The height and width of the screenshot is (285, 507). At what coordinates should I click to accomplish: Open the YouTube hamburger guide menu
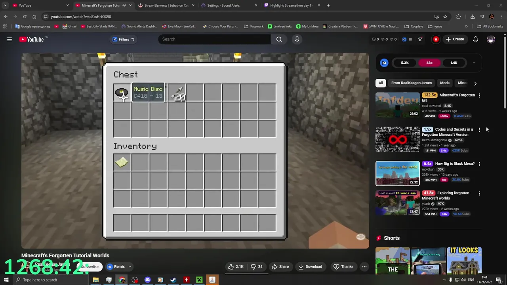click(x=10, y=39)
